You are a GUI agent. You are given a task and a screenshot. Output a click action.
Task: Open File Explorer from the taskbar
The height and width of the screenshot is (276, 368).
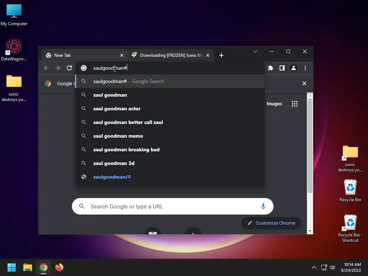[x=27, y=267]
